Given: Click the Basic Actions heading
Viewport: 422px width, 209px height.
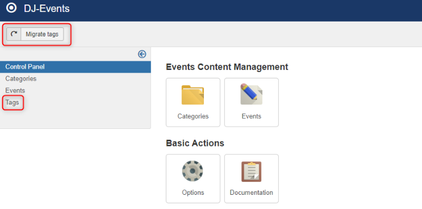Looking at the screenshot, I should (195, 143).
